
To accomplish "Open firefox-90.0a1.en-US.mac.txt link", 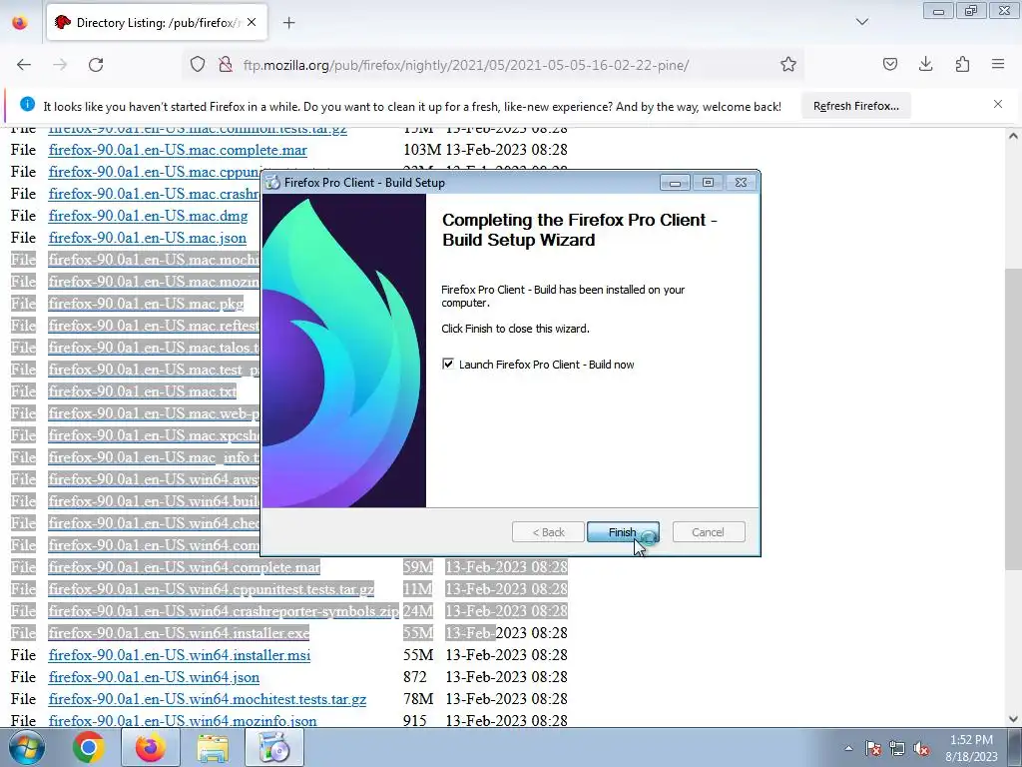I will [x=142, y=391].
